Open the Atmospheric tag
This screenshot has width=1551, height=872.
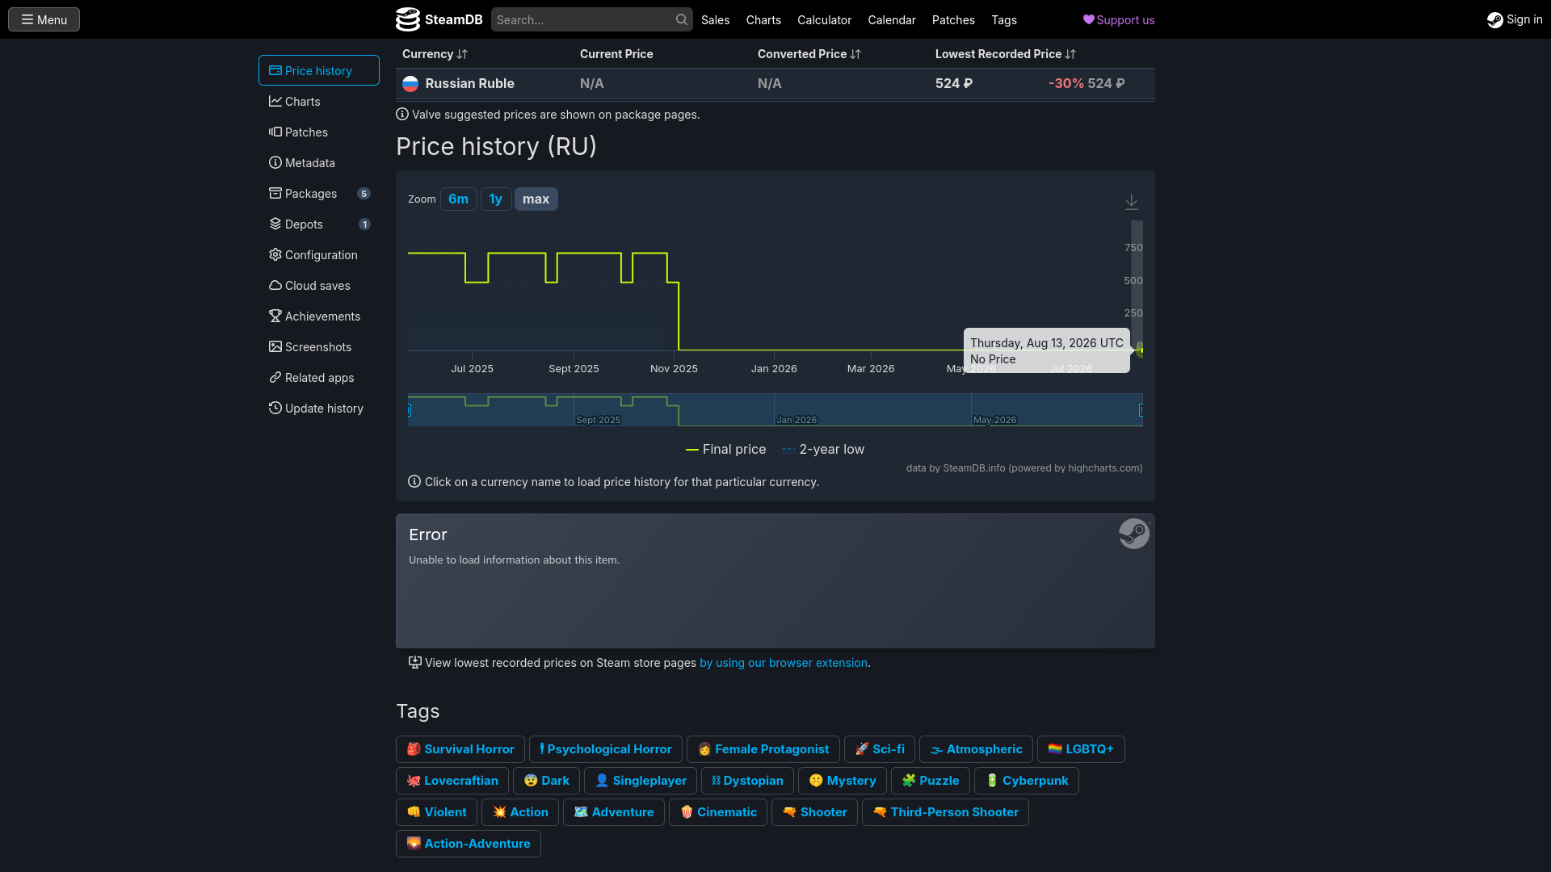point(976,749)
